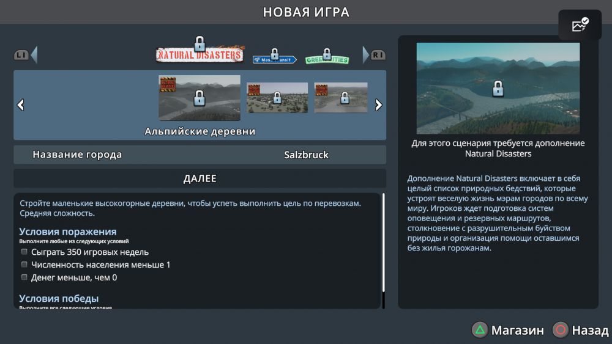Open the Магазин store
The height and width of the screenshot is (344, 612).
pos(517,331)
